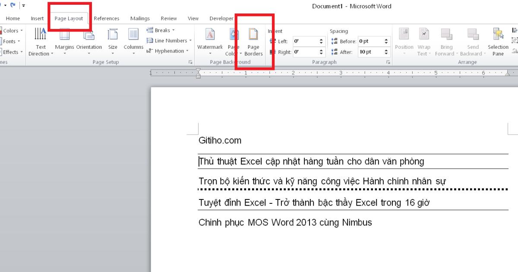Click the first-line indent marker on ruler
This screenshot has width=518, height=272.
pos(198,70)
